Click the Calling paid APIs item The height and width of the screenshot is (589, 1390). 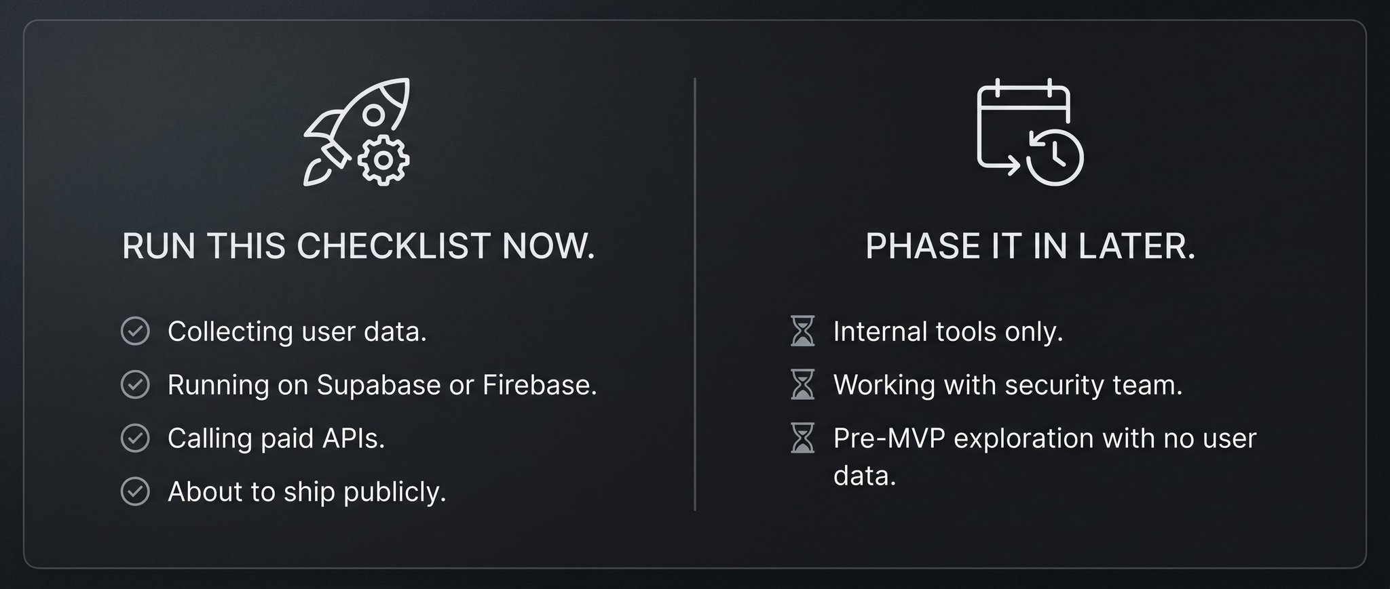pyautogui.click(x=276, y=439)
